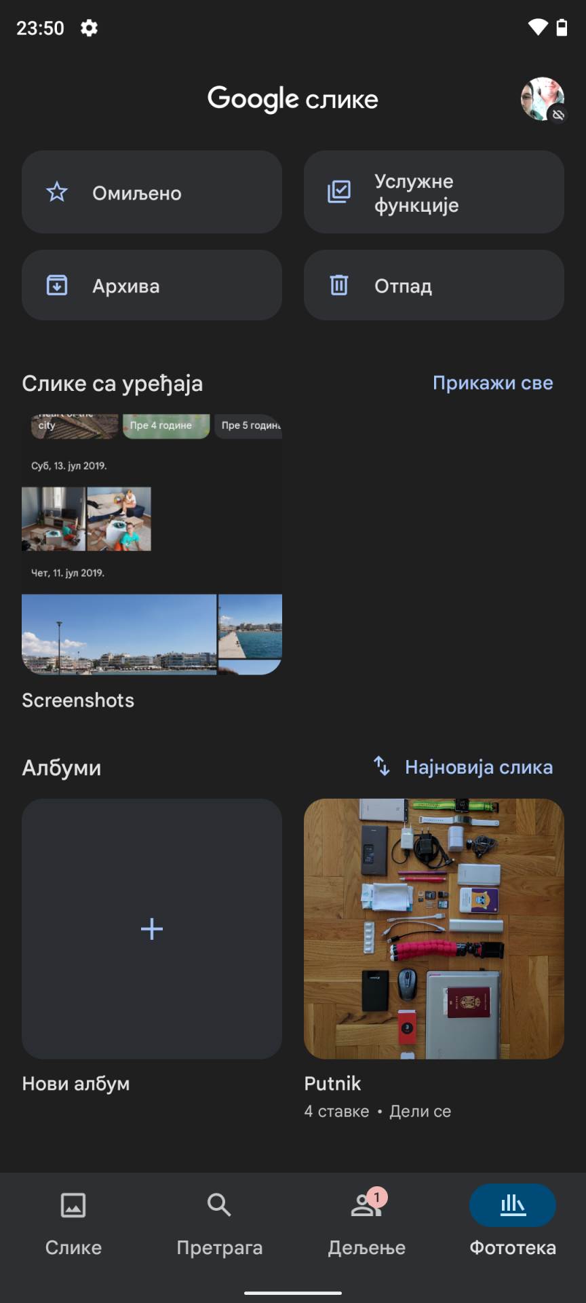Tap the Услужне функције checkmark icon
Image resolution: width=586 pixels, height=1303 pixels.
pos(339,192)
